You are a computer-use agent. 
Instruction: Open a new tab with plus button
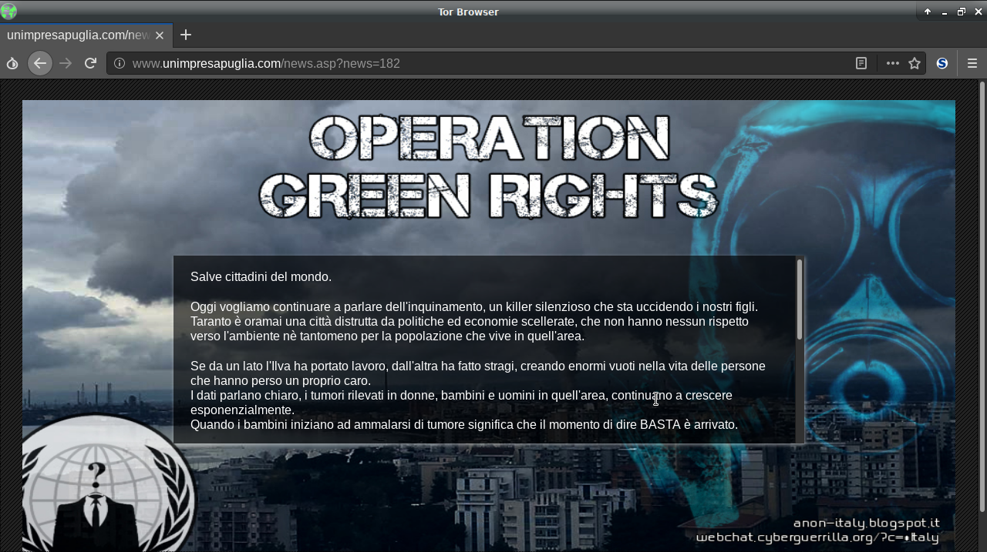pyautogui.click(x=186, y=35)
